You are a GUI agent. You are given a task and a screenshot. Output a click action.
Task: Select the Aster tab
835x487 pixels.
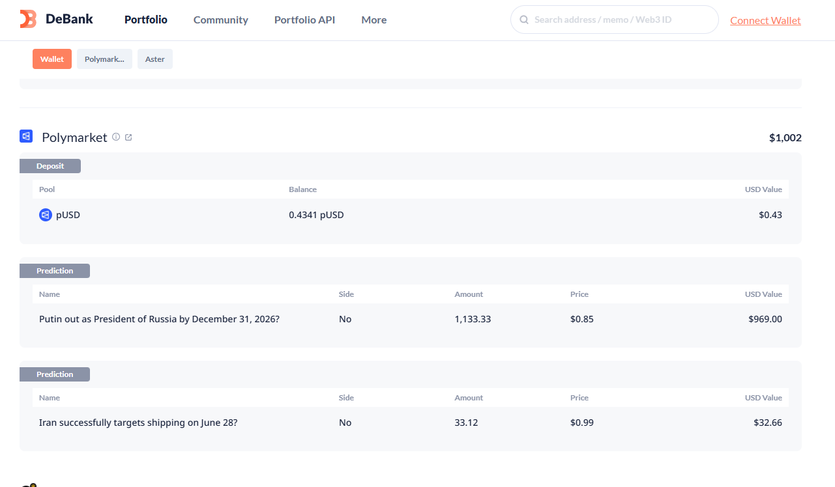click(x=155, y=59)
